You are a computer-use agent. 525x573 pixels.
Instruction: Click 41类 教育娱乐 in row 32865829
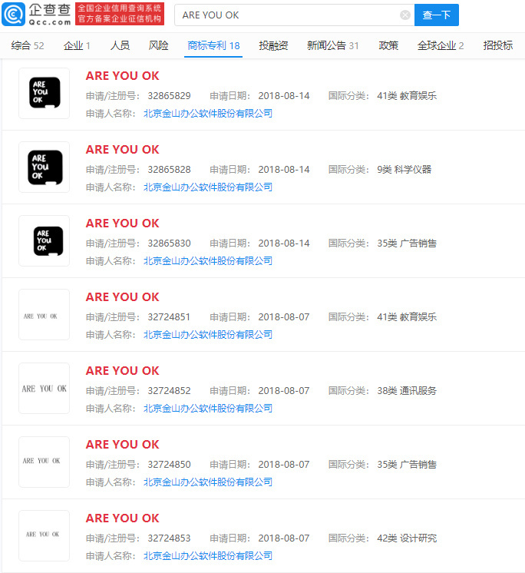407,96
